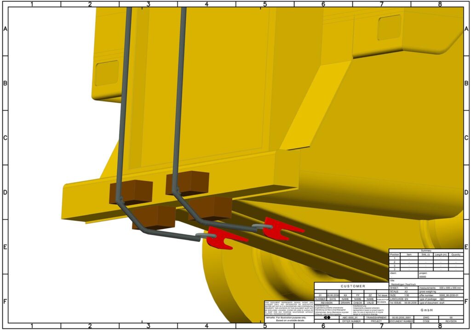Click the DWG code cell
Screen dimensions: 471x330
pyautogui.click(x=426, y=318)
